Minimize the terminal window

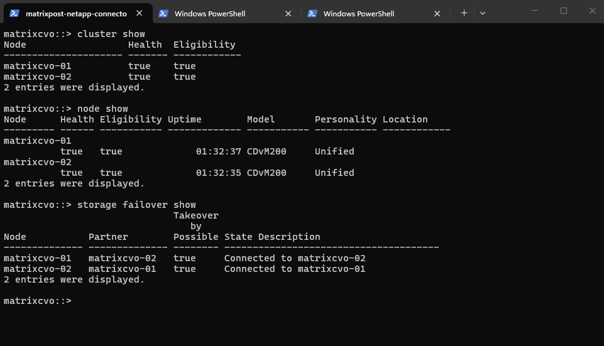[534, 11]
